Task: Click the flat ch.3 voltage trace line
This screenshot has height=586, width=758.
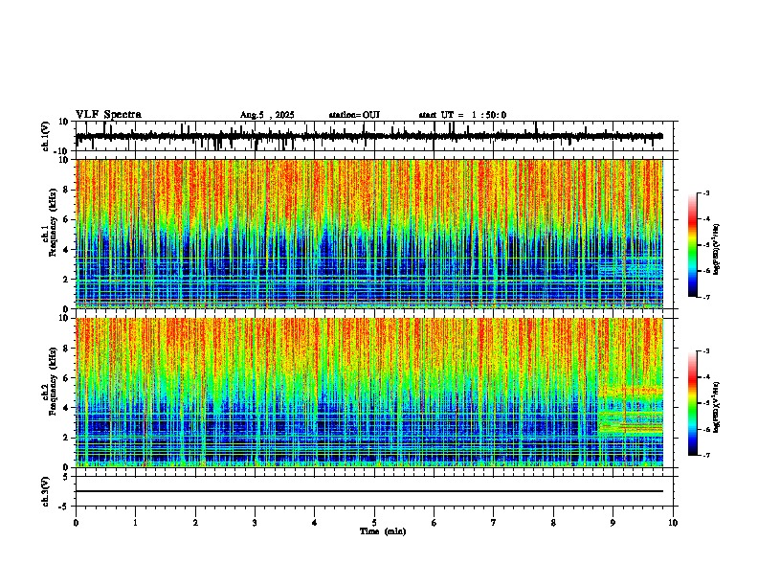Action: click(x=369, y=491)
